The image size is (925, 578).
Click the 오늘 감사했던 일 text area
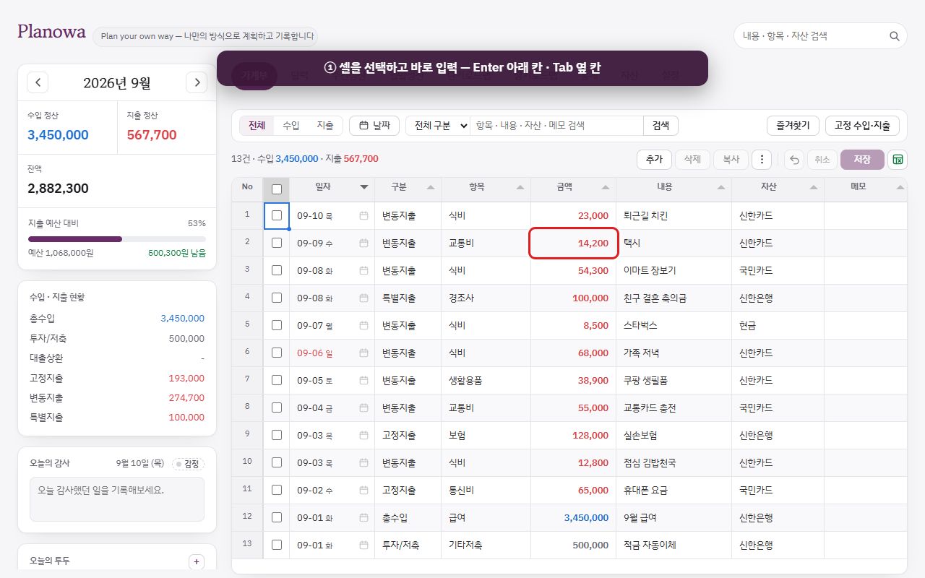117,499
